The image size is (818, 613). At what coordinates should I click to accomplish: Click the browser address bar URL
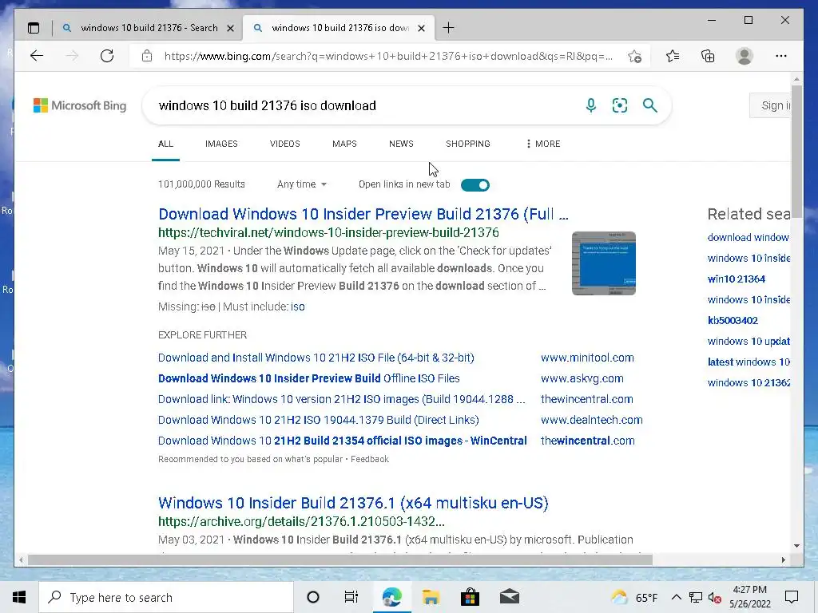(389, 57)
